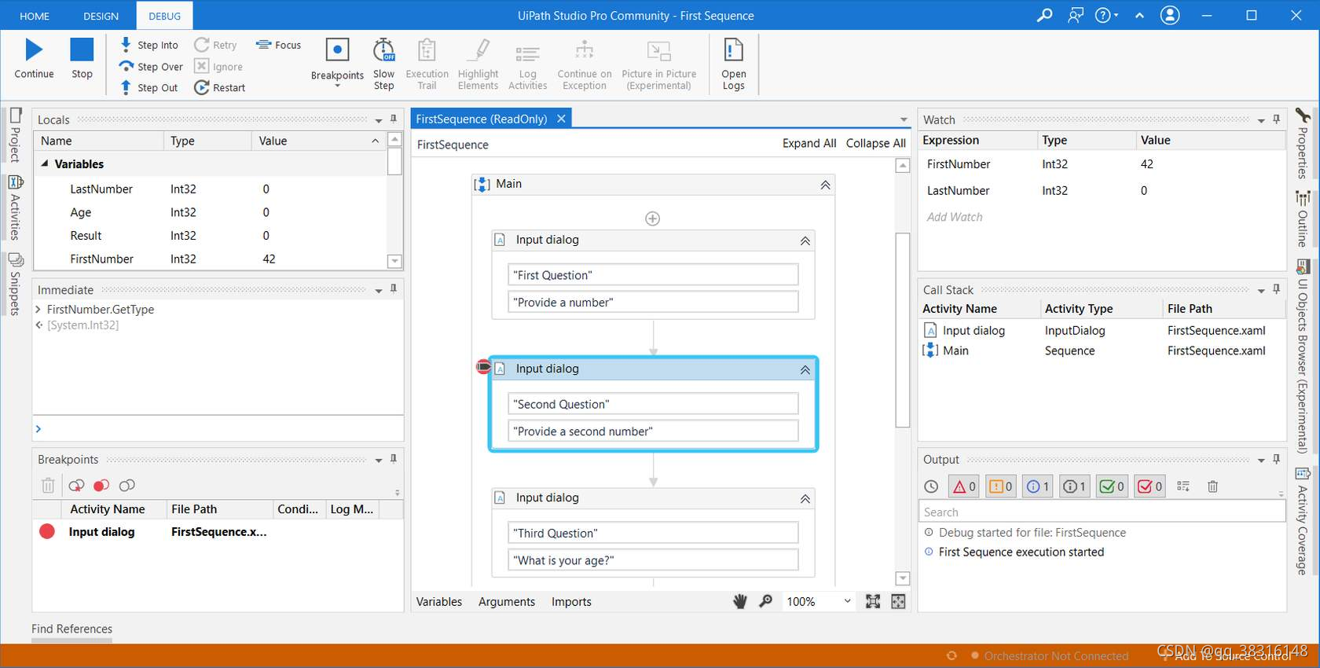The height and width of the screenshot is (668, 1320).
Task: Open the 100% zoom dropdown
Action: (x=847, y=601)
